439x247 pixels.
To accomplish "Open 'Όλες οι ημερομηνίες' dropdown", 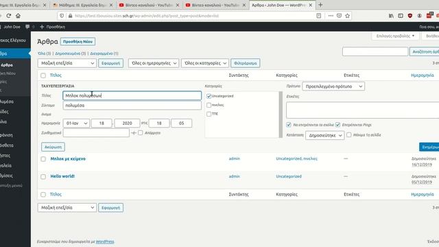I will coord(154,63).
